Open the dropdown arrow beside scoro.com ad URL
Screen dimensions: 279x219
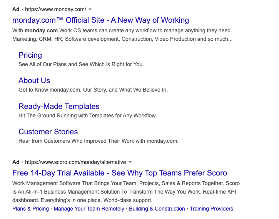click(130, 162)
